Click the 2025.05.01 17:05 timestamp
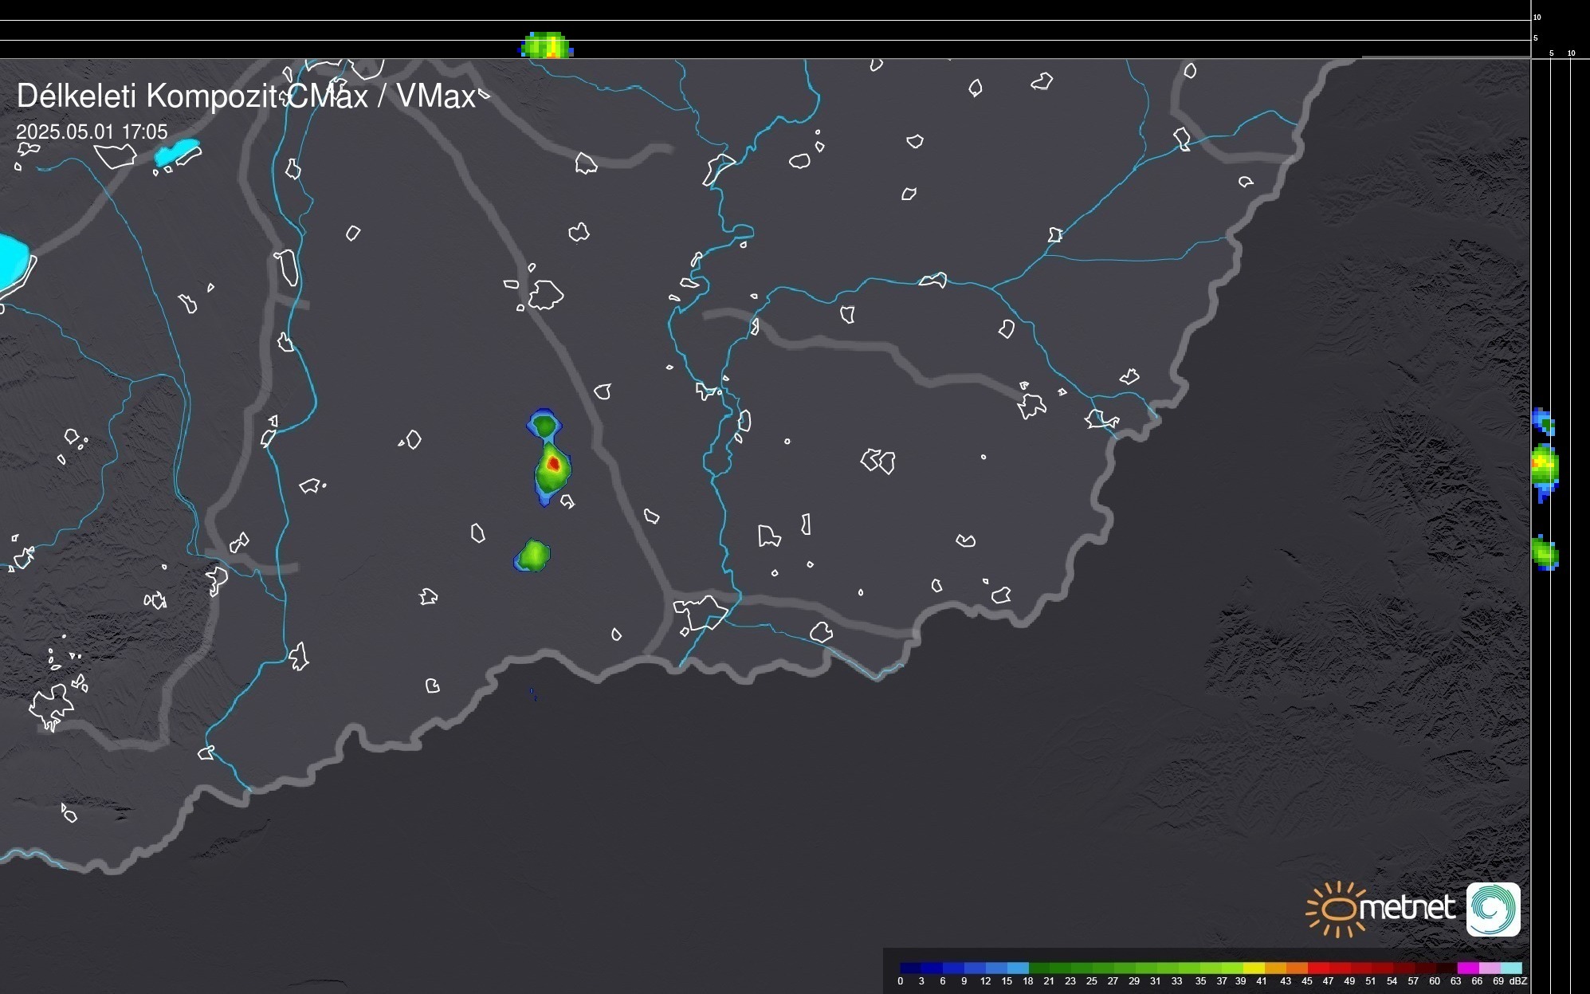 [92, 132]
